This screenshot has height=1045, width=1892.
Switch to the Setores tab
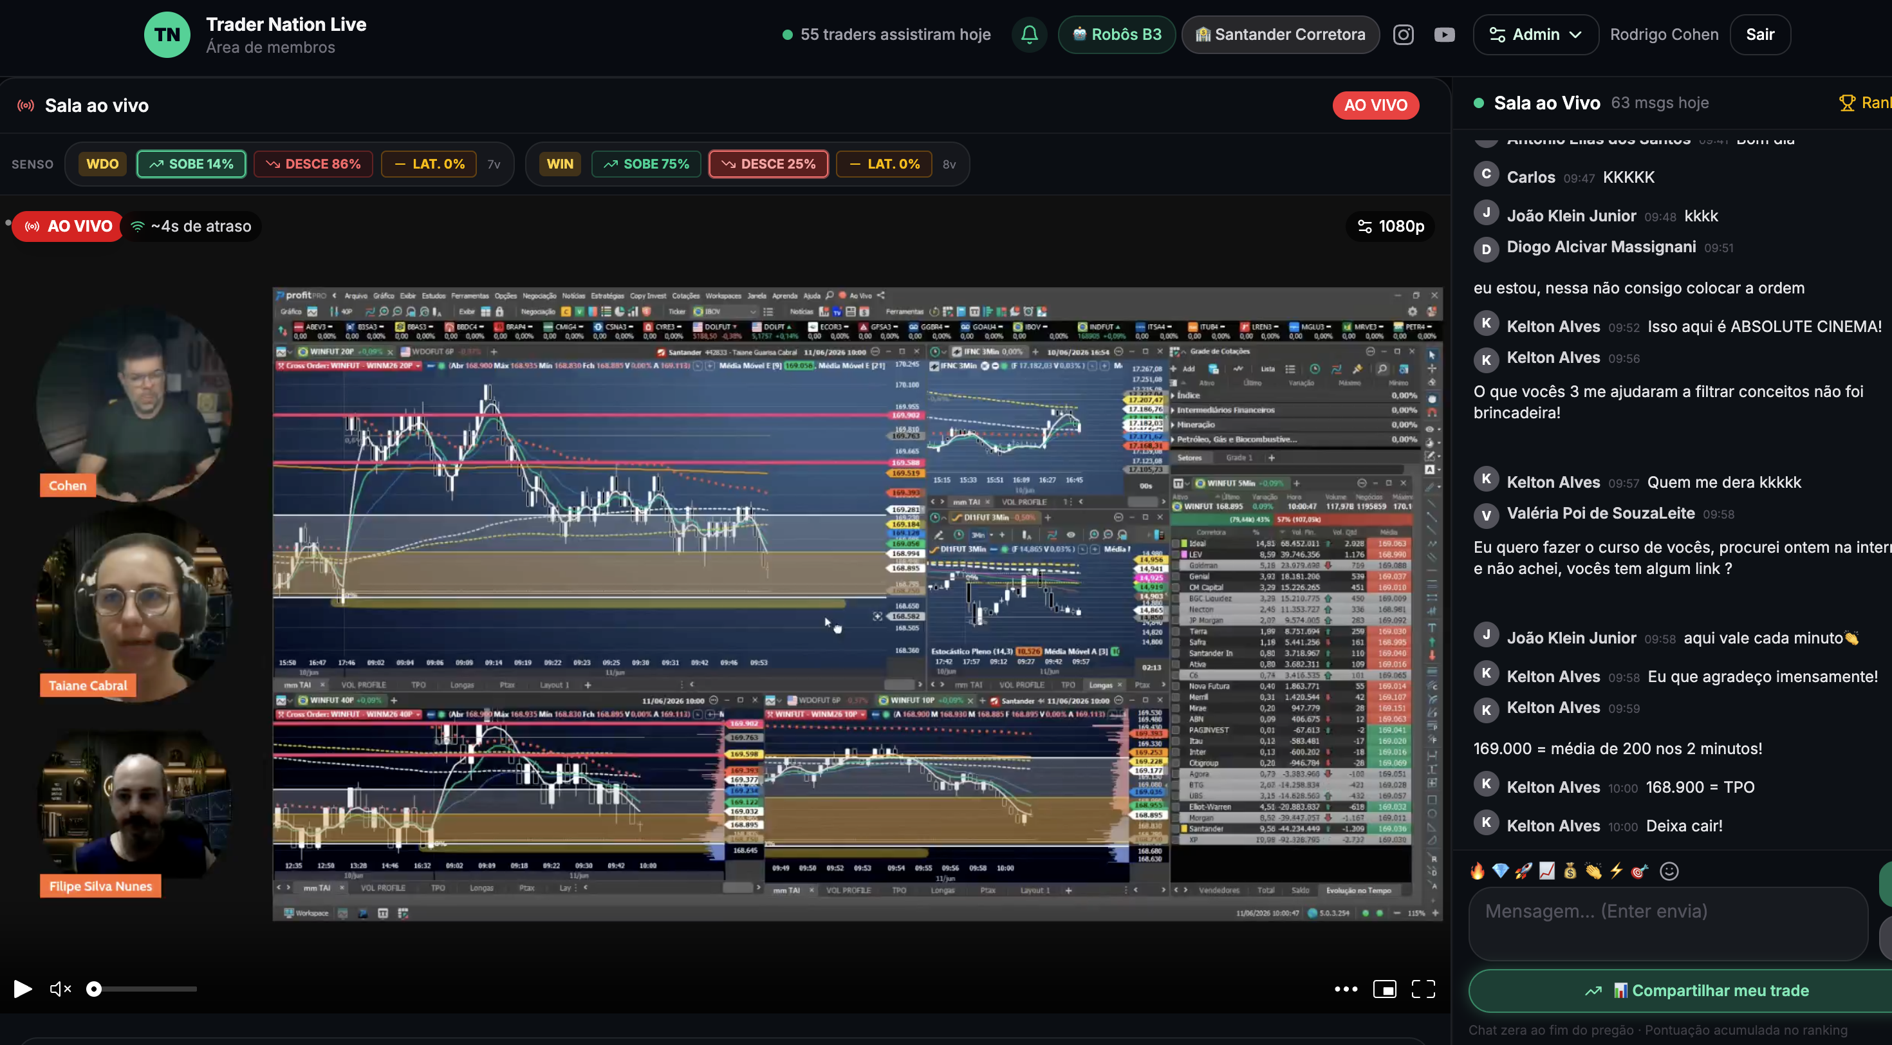point(1189,458)
